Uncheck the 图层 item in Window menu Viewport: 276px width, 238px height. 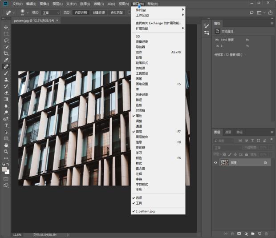139,132
